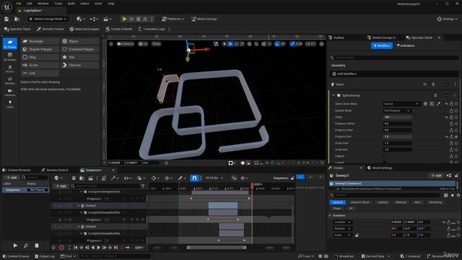Open the File menu
Image resolution: width=462 pixels, height=260 pixels.
tap(19, 4)
